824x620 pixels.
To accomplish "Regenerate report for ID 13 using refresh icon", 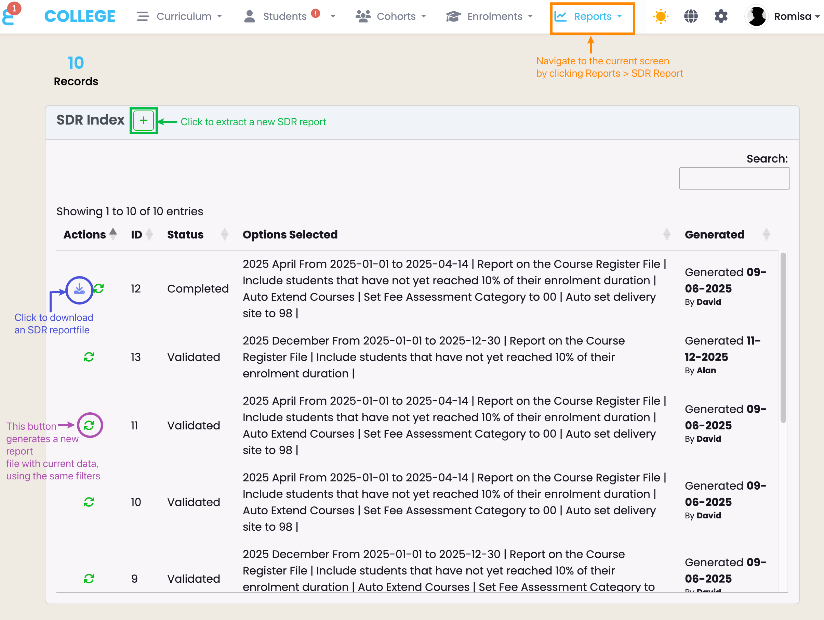I will 89,357.
